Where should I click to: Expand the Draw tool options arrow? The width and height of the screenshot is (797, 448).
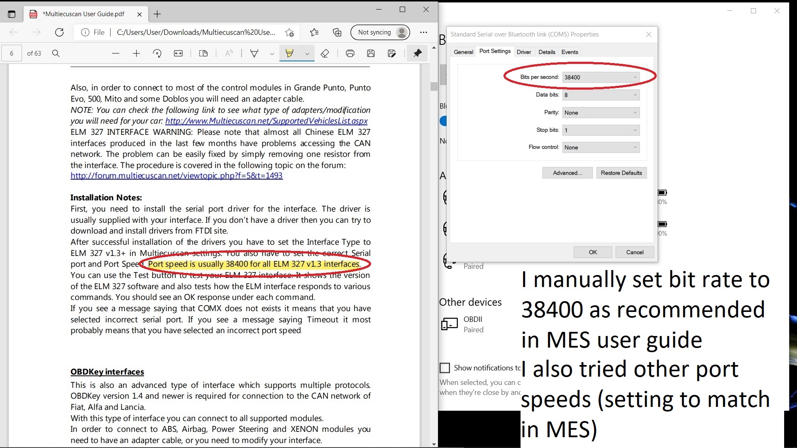272,54
